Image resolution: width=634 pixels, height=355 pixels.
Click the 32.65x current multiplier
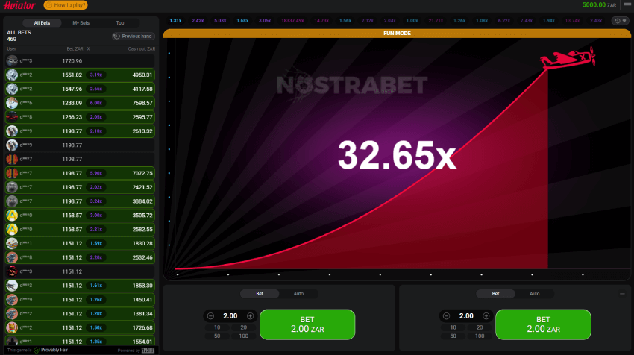pyautogui.click(x=397, y=155)
